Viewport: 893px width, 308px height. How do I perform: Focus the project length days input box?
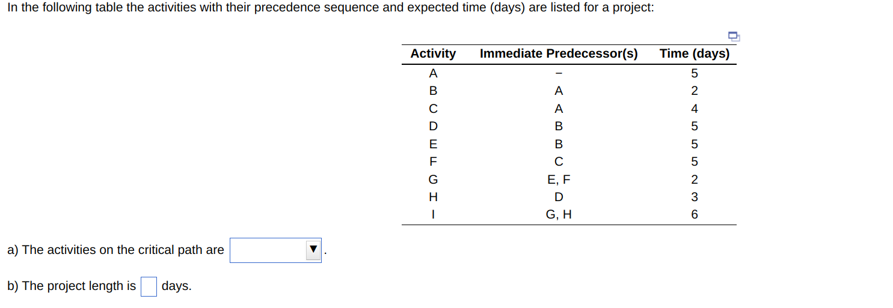coord(149,286)
